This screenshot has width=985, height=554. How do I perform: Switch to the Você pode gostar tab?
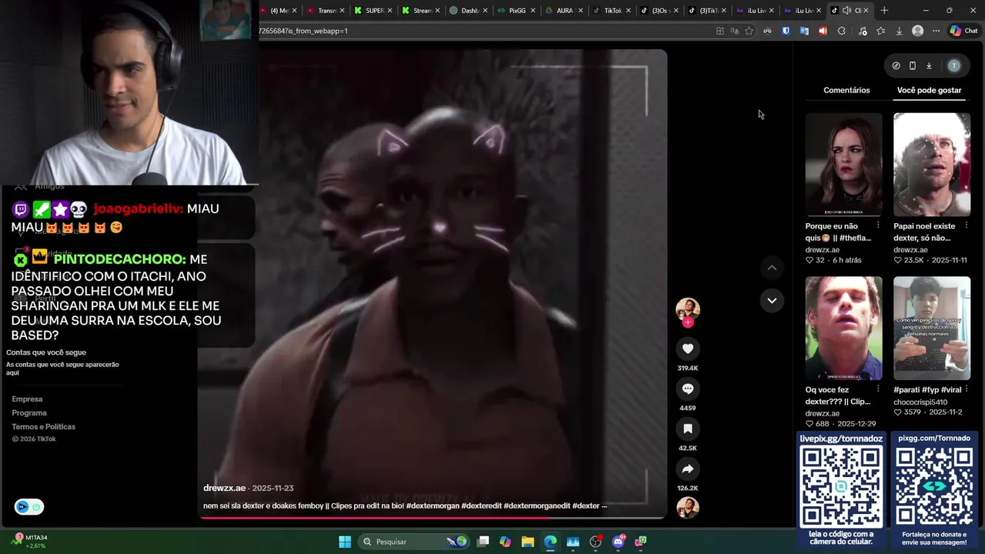coord(929,90)
